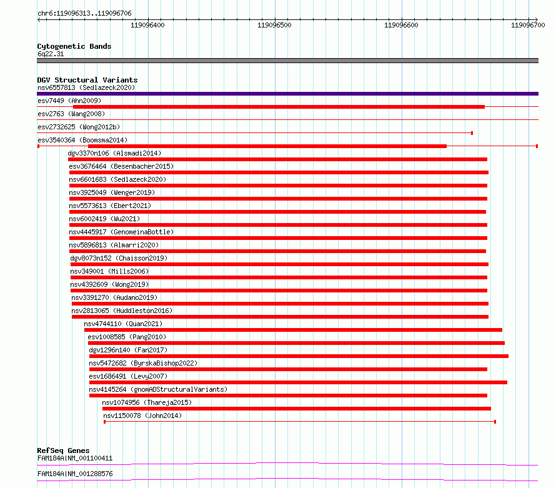556x488 pixels.
Task: Select esv3540364 (Boomsma2014) variant label
Action: click(x=82, y=140)
